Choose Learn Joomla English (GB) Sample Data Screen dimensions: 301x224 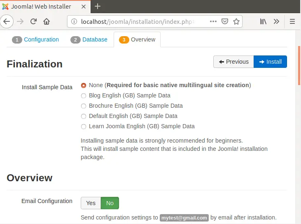click(84, 127)
